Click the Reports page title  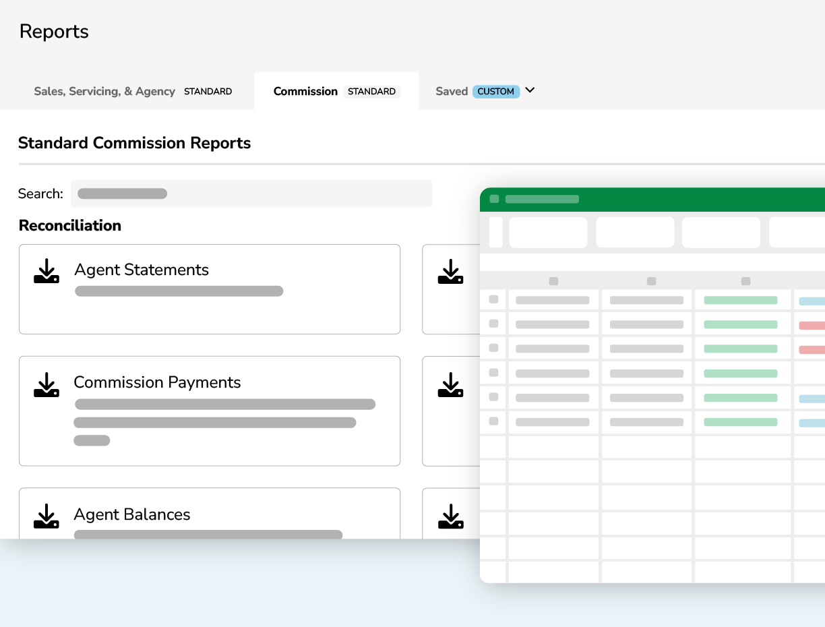(x=54, y=32)
